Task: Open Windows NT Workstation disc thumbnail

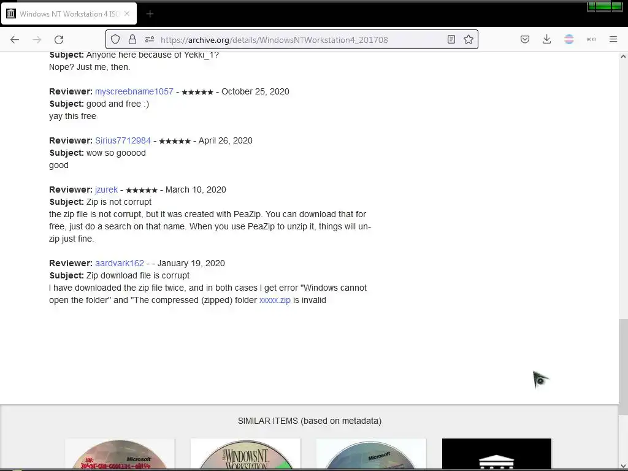Action: pyautogui.click(x=245, y=453)
